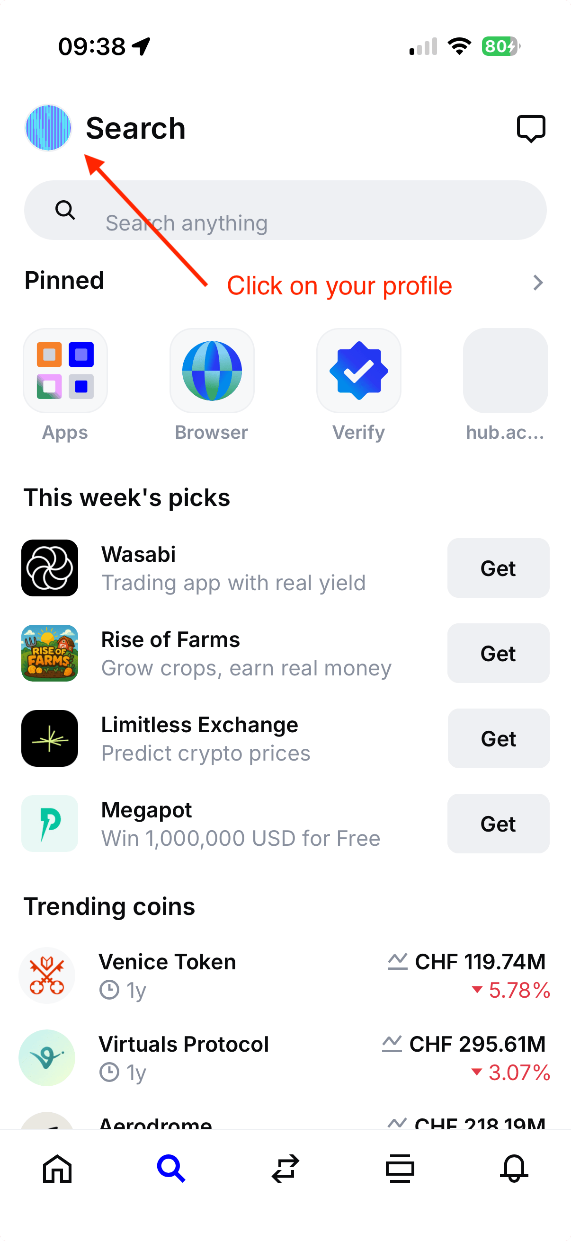Get the Rise of Farms app
Image resolution: width=571 pixels, height=1241 pixels.
498,653
